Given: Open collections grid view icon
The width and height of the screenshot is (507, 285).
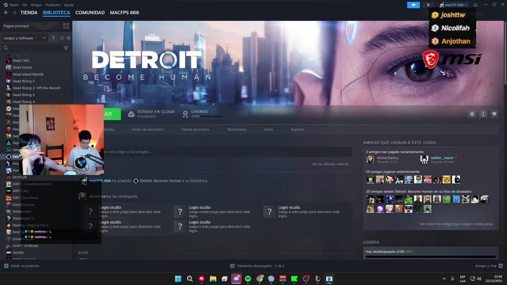Looking at the screenshot, I should [66, 26].
